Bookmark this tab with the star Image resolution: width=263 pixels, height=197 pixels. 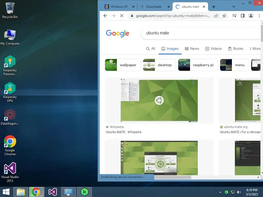tap(224, 16)
